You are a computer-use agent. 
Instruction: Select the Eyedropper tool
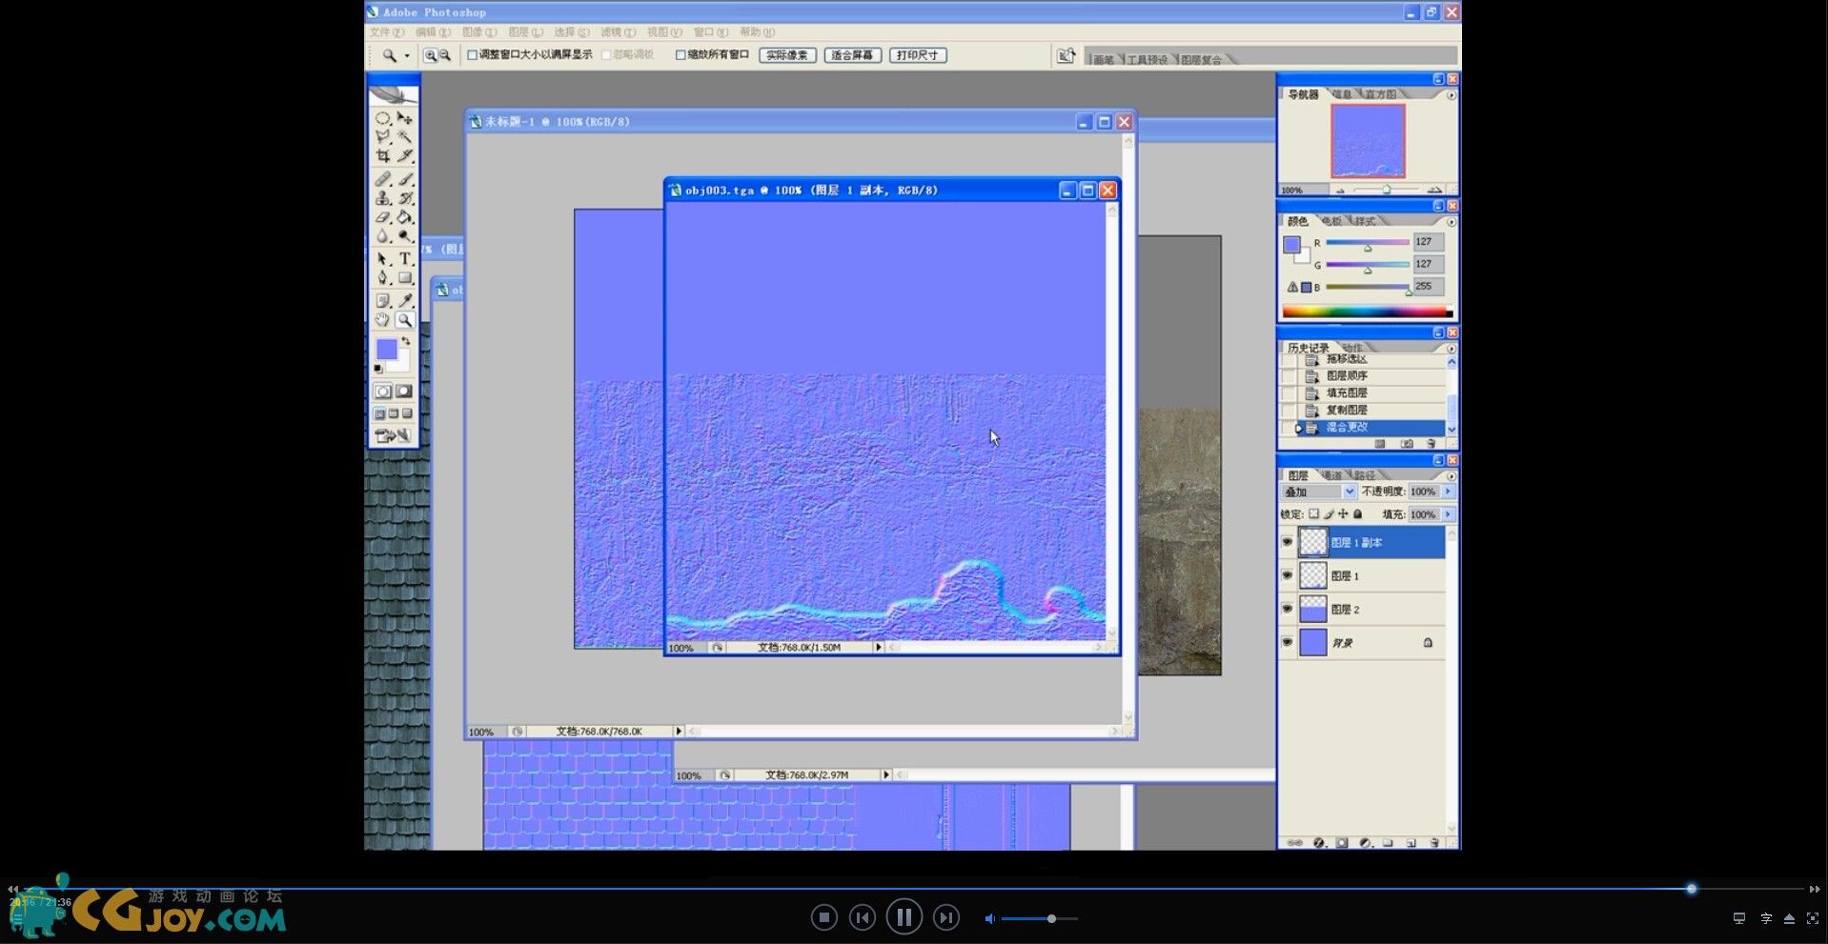(405, 301)
